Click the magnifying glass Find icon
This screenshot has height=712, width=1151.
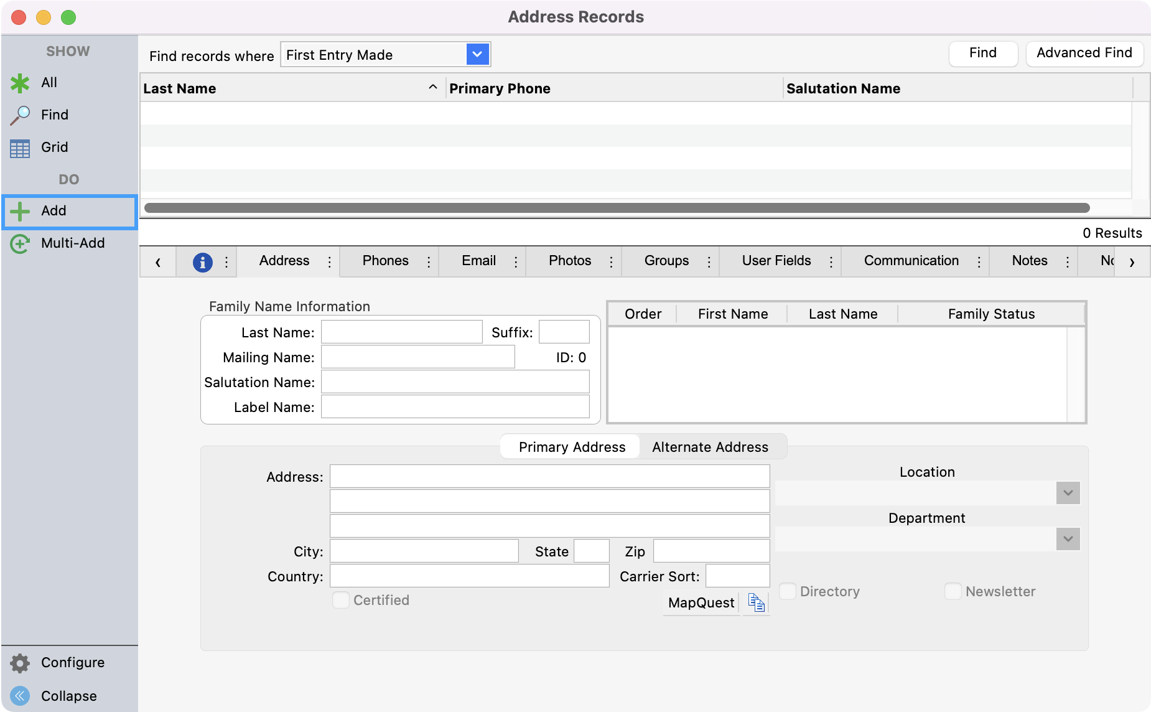click(20, 115)
